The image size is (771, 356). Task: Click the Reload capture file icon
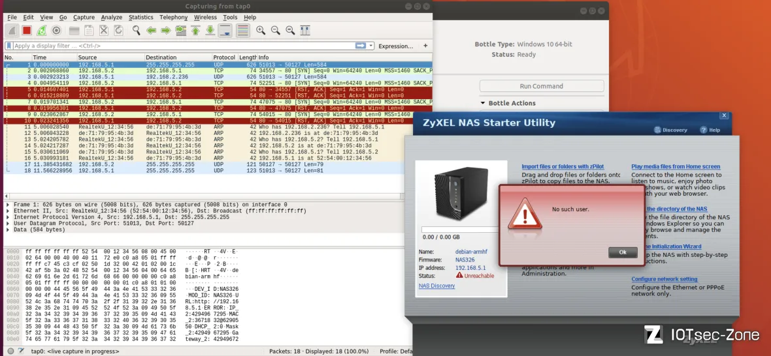click(118, 31)
